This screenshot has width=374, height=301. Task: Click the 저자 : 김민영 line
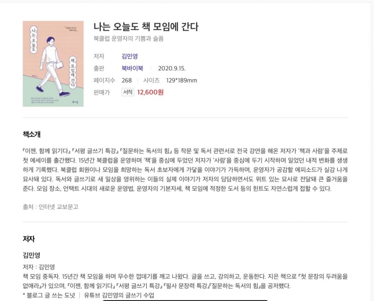39,267
